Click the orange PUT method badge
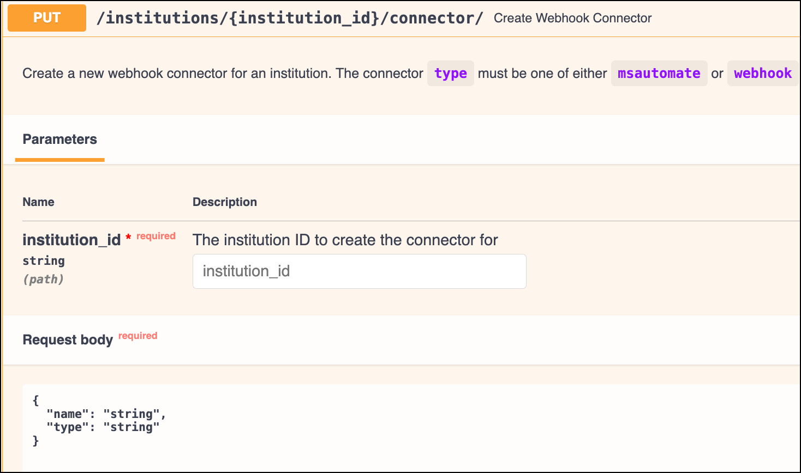 [x=47, y=18]
